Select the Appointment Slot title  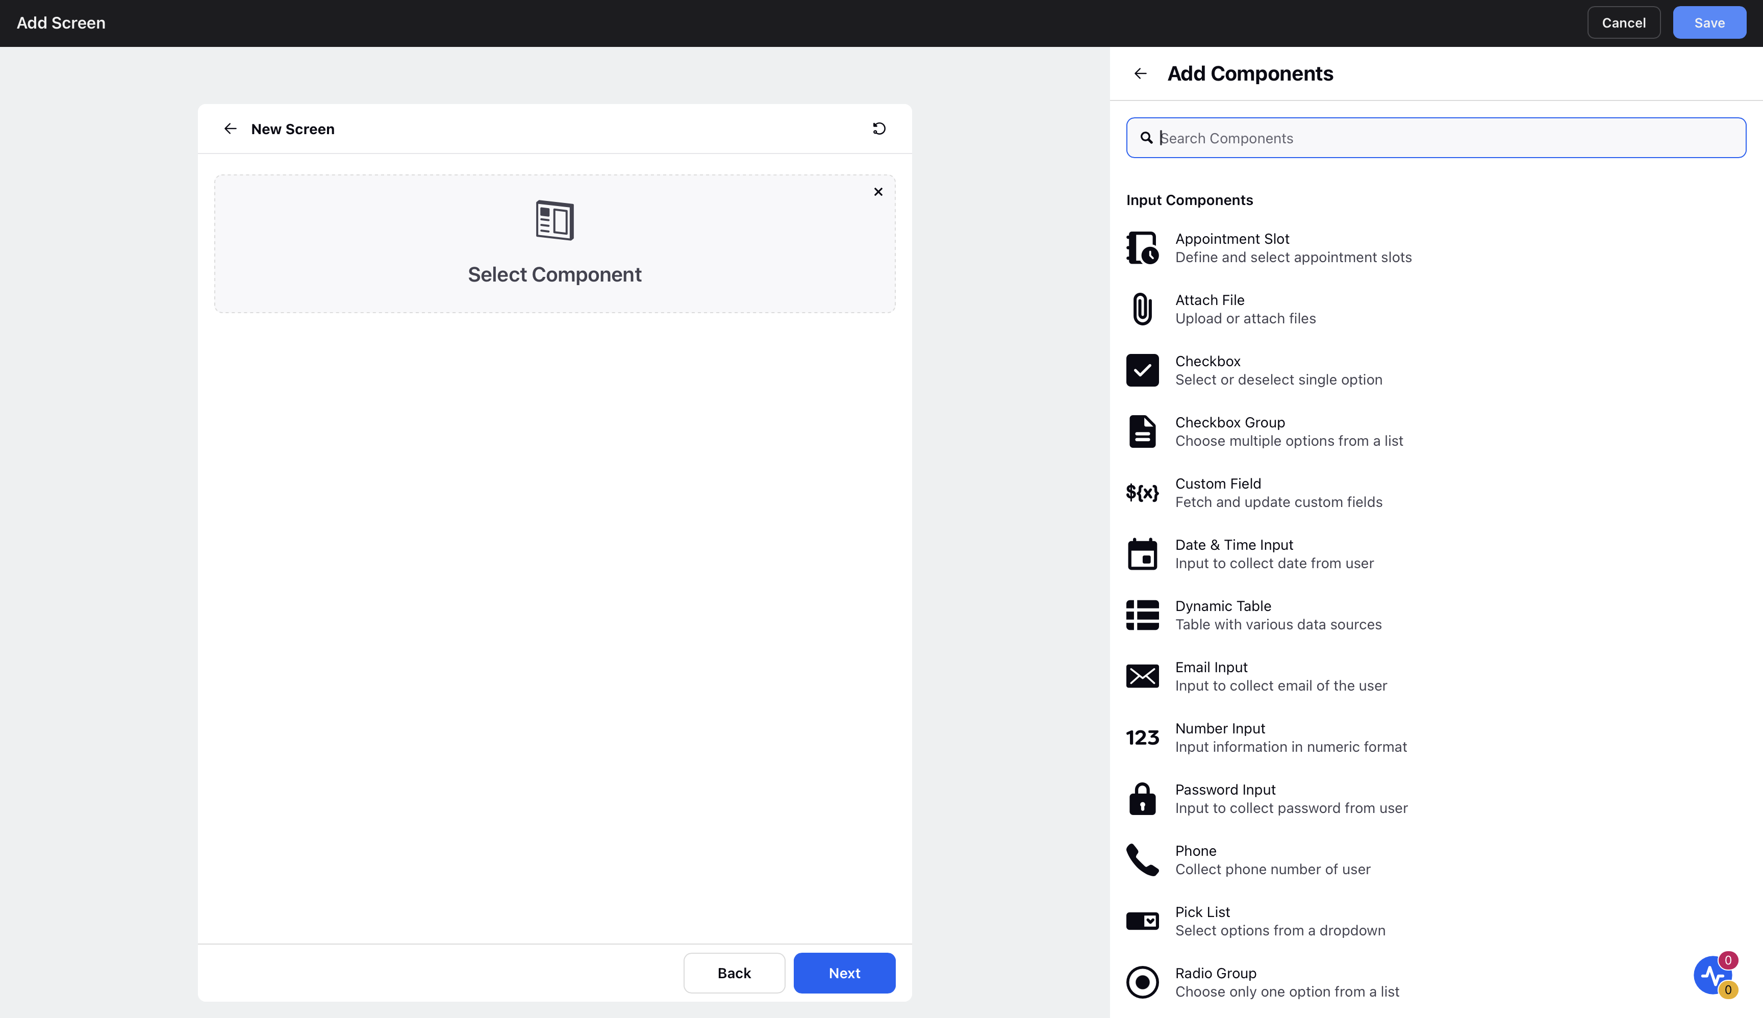(1231, 239)
